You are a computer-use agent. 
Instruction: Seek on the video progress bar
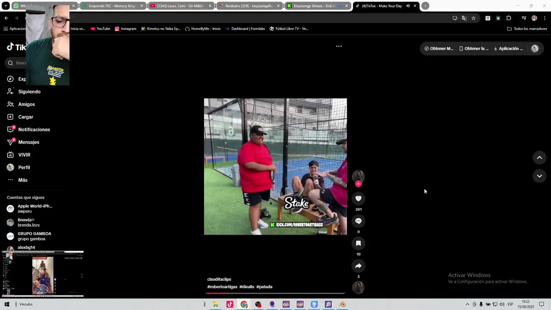(275, 293)
